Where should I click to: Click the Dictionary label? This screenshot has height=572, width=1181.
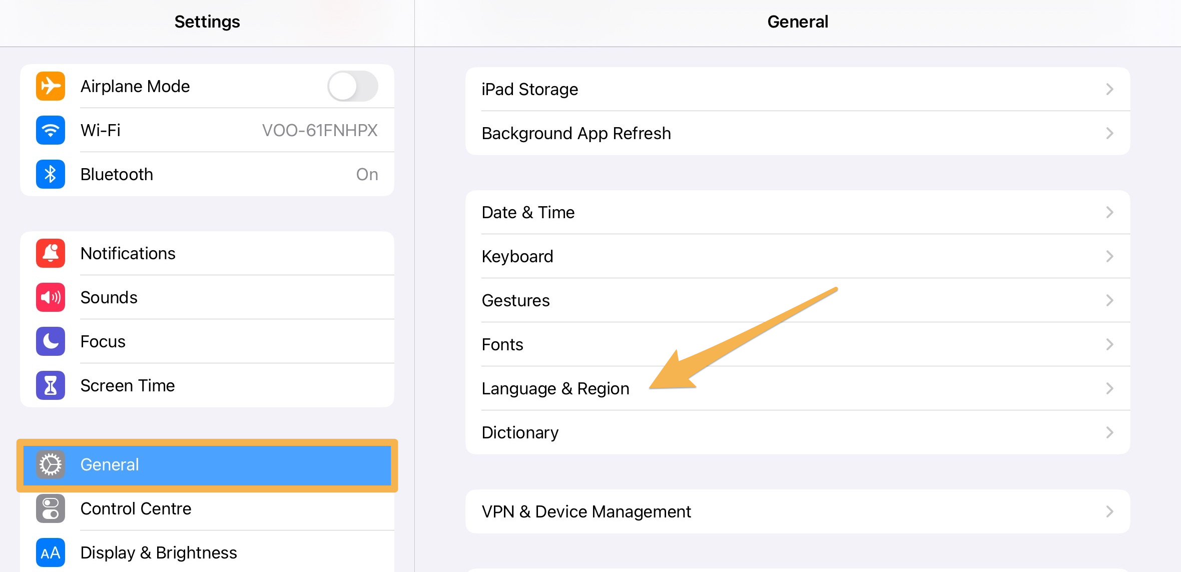520,432
